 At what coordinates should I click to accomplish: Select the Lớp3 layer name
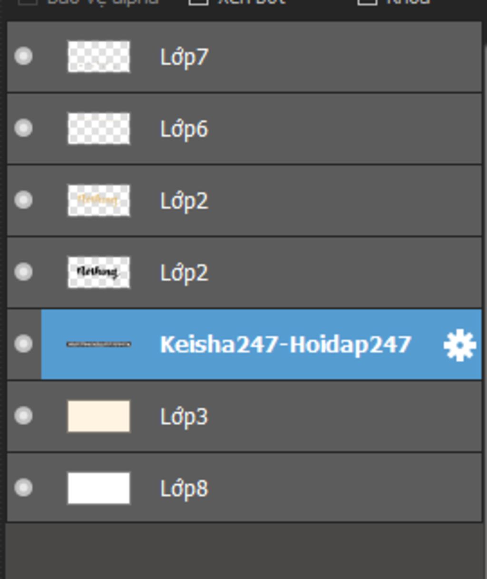[x=185, y=417]
